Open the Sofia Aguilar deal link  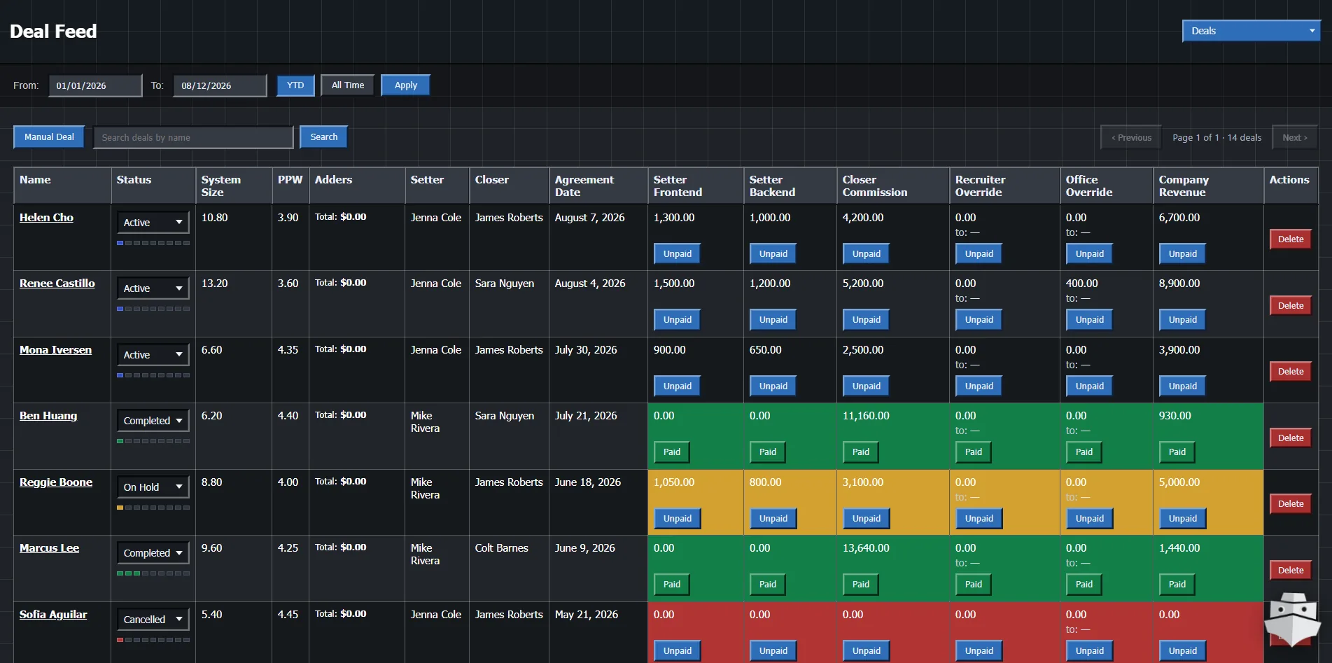[x=53, y=615]
